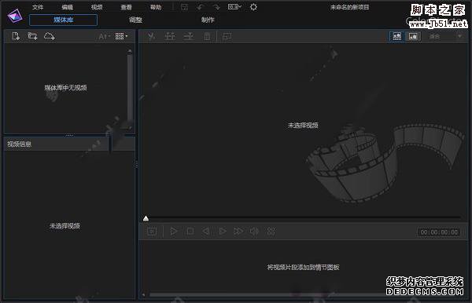Click the panel collapse handle between panes
This screenshot has width=472, height=303.
pyautogui.click(x=137, y=165)
